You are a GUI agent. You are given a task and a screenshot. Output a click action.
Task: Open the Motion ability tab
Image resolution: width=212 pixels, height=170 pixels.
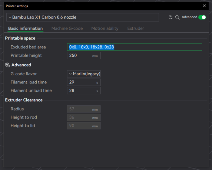pyautogui.click(x=105, y=28)
